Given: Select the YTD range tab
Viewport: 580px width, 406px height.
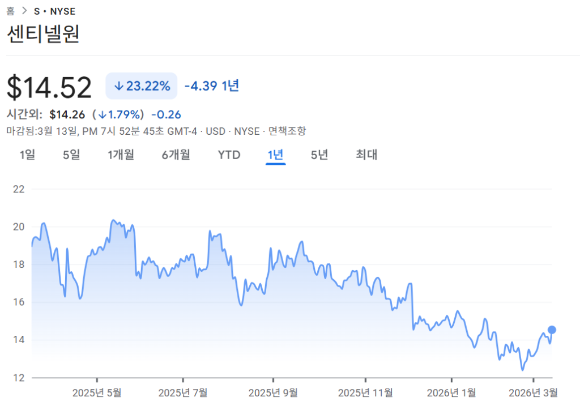Looking at the screenshot, I should pyautogui.click(x=229, y=155).
